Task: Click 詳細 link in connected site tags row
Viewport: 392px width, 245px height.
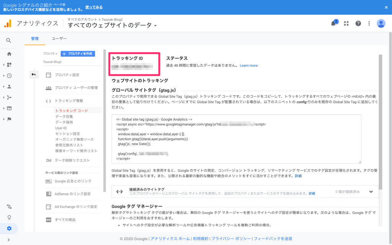Action: (x=312, y=193)
